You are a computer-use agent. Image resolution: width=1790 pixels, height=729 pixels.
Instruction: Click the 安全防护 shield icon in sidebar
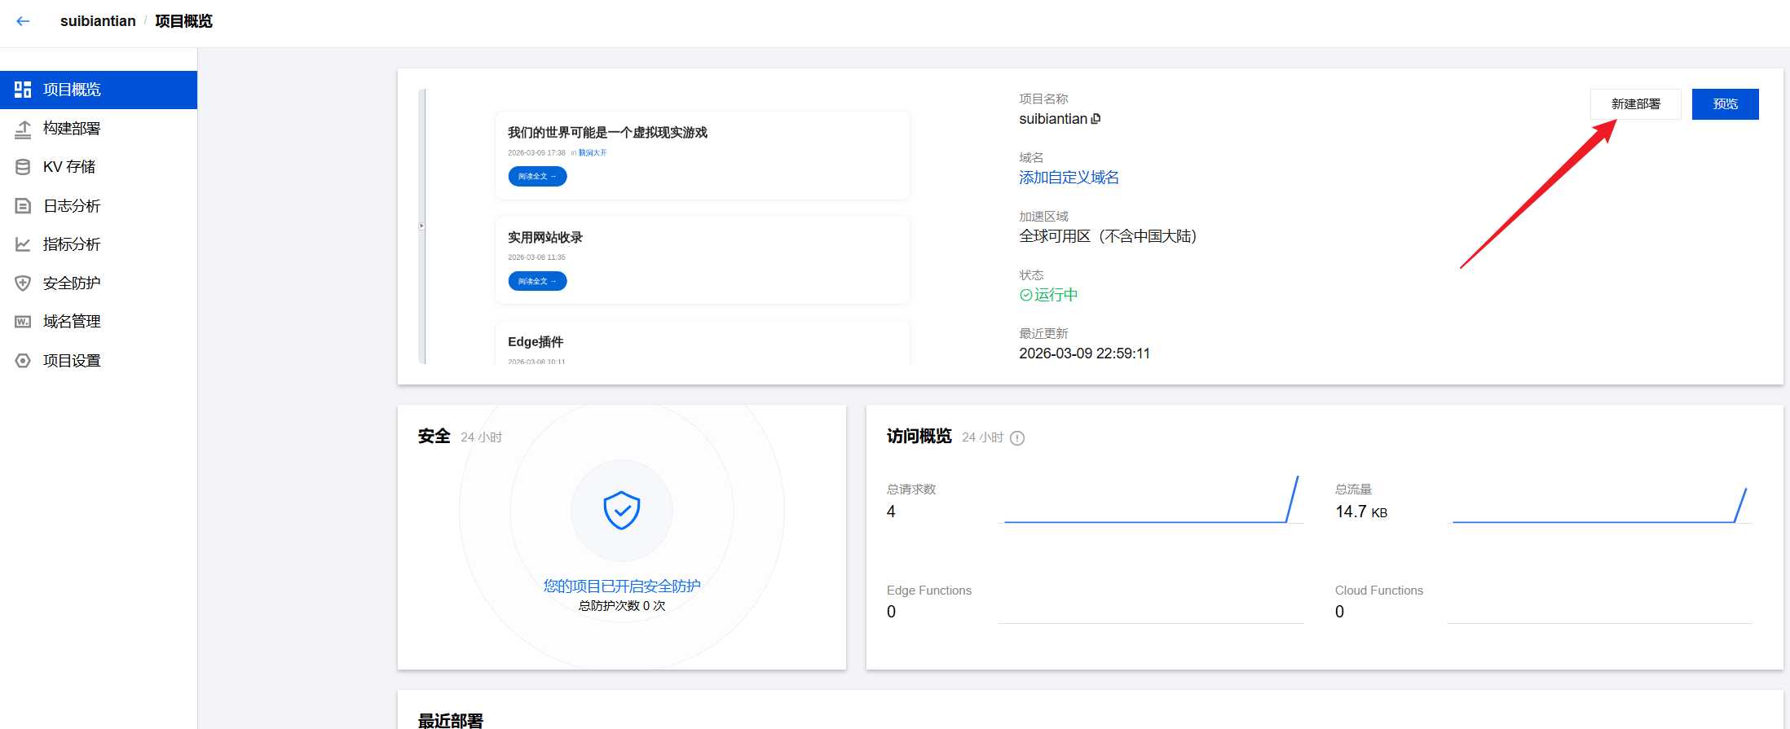point(23,283)
